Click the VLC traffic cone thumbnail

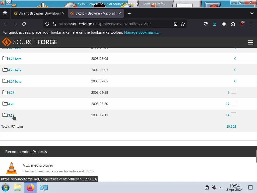pos(12,168)
